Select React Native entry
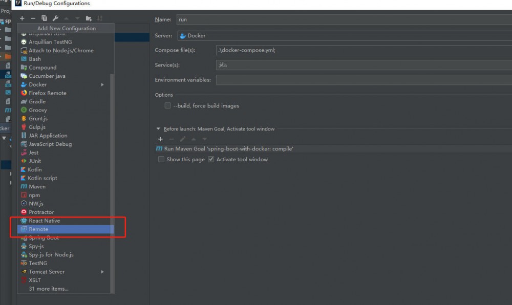The width and height of the screenshot is (512, 305). click(66, 221)
